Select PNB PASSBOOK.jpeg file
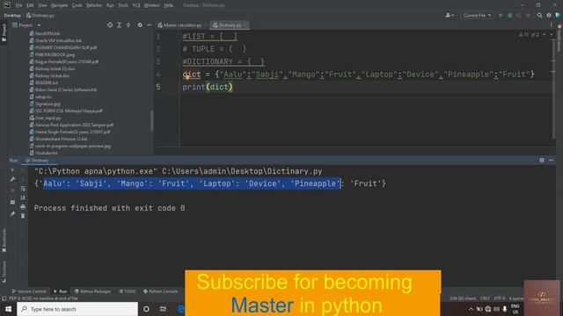 (x=53, y=54)
